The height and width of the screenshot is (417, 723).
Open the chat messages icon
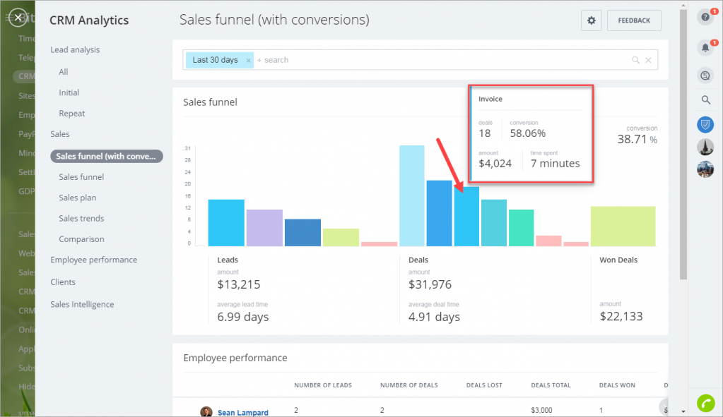(705, 75)
